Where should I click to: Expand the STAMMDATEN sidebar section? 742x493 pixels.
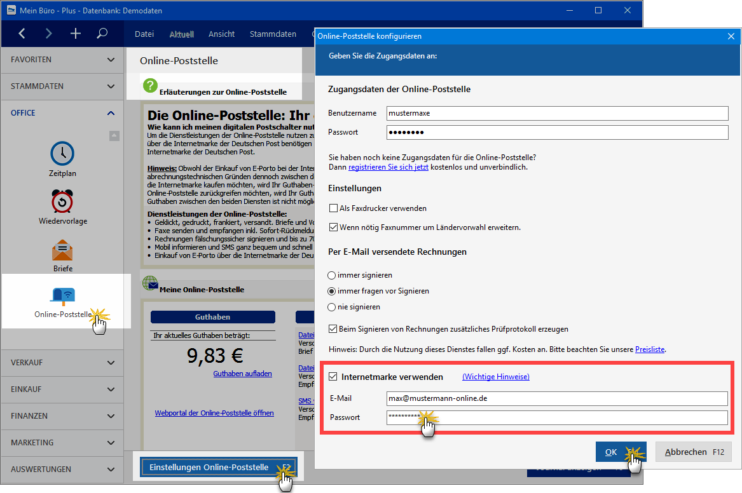pyautogui.click(x=62, y=86)
